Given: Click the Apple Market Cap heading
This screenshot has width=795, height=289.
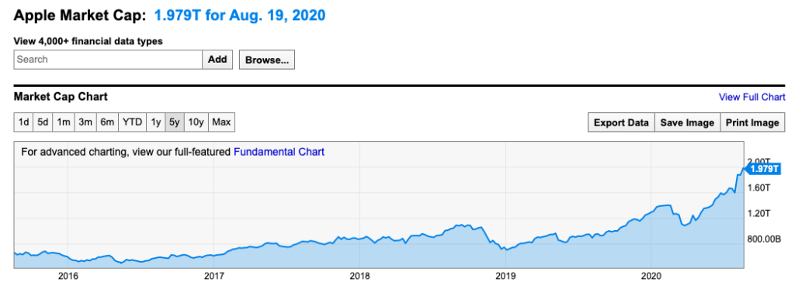Looking at the screenshot, I should coord(80,15).
